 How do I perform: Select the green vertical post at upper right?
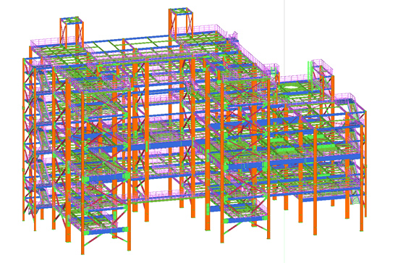[309, 70]
